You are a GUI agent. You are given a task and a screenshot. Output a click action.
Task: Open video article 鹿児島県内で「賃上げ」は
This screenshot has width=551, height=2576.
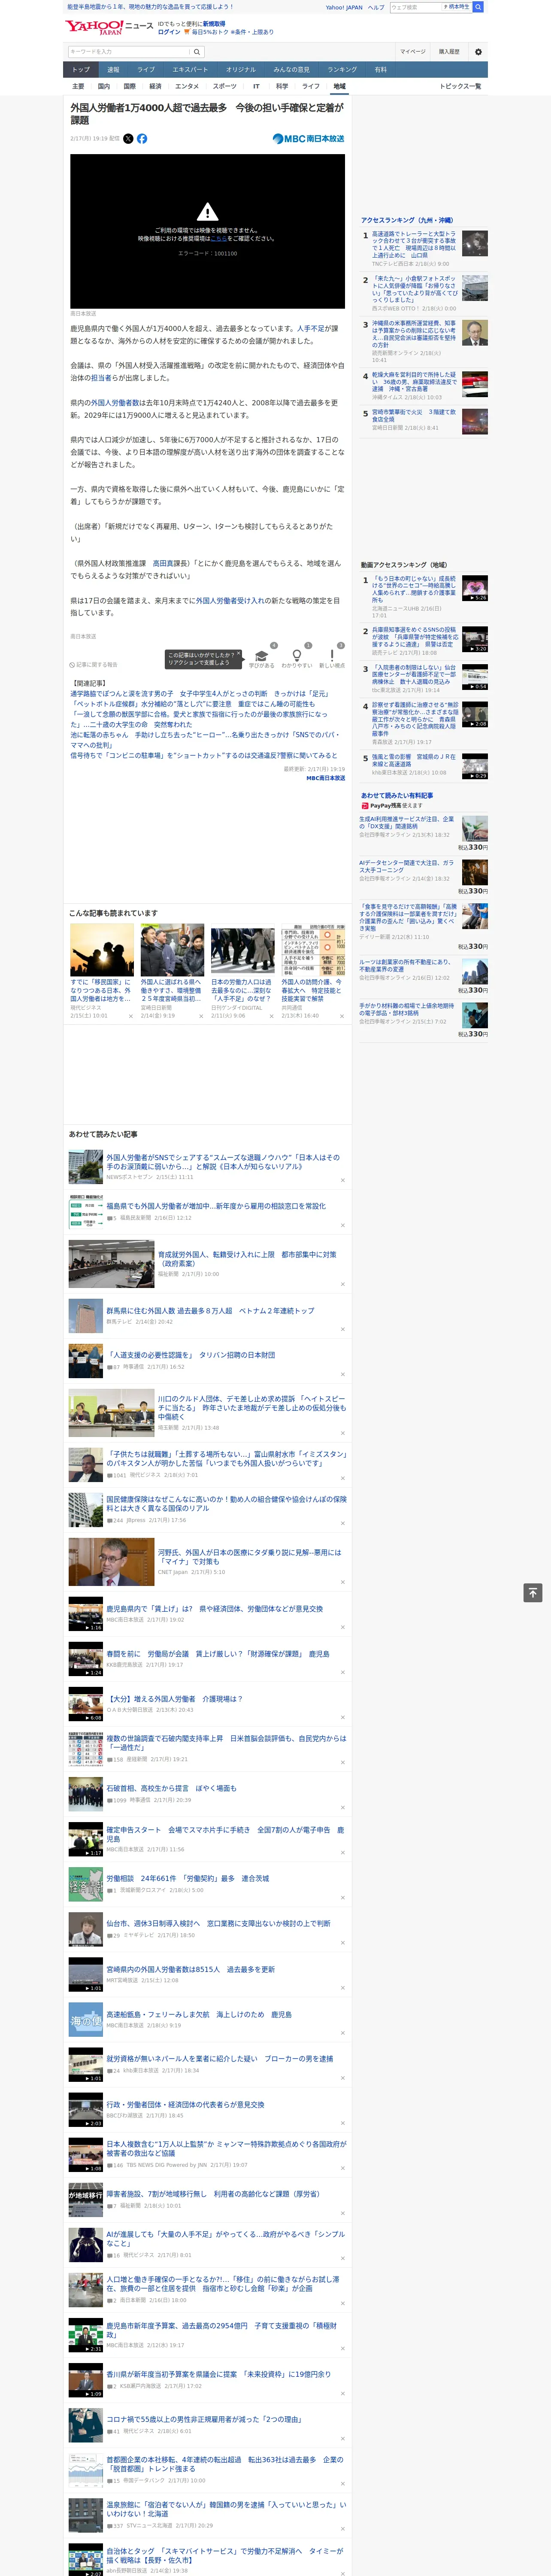pyautogui.click(x=215, y=1609)
